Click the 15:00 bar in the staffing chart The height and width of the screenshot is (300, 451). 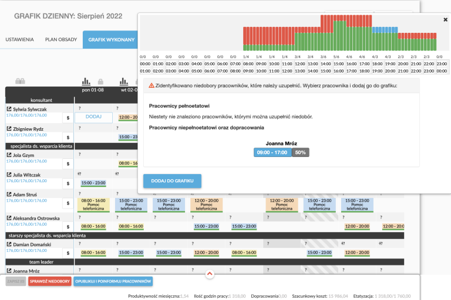click(339, 35)
